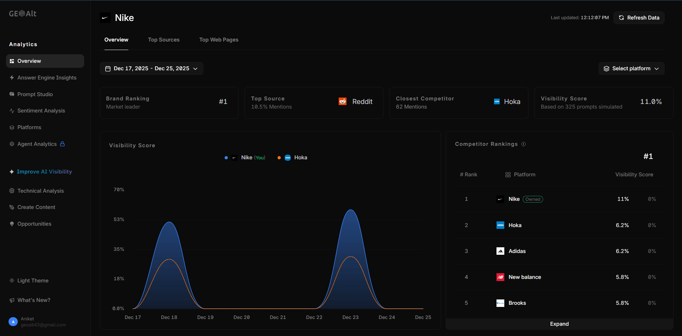Screen dimensions: 682x336
Task: Click Hoka row's 6.2% score
Action: (x=622, y=225)
